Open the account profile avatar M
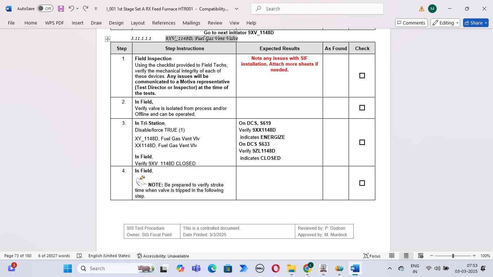 click(432, 9)
